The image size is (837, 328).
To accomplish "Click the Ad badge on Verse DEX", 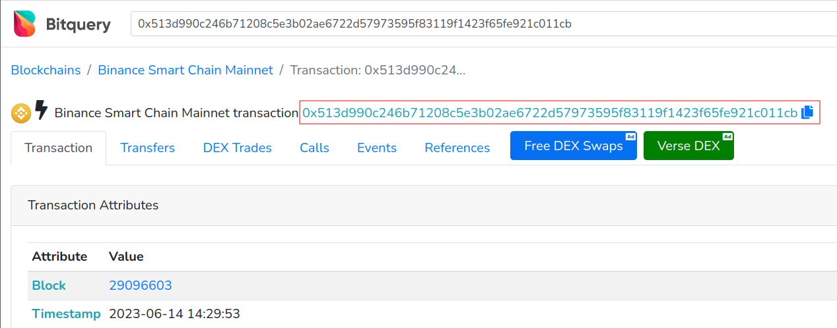I will pos(727,137).
